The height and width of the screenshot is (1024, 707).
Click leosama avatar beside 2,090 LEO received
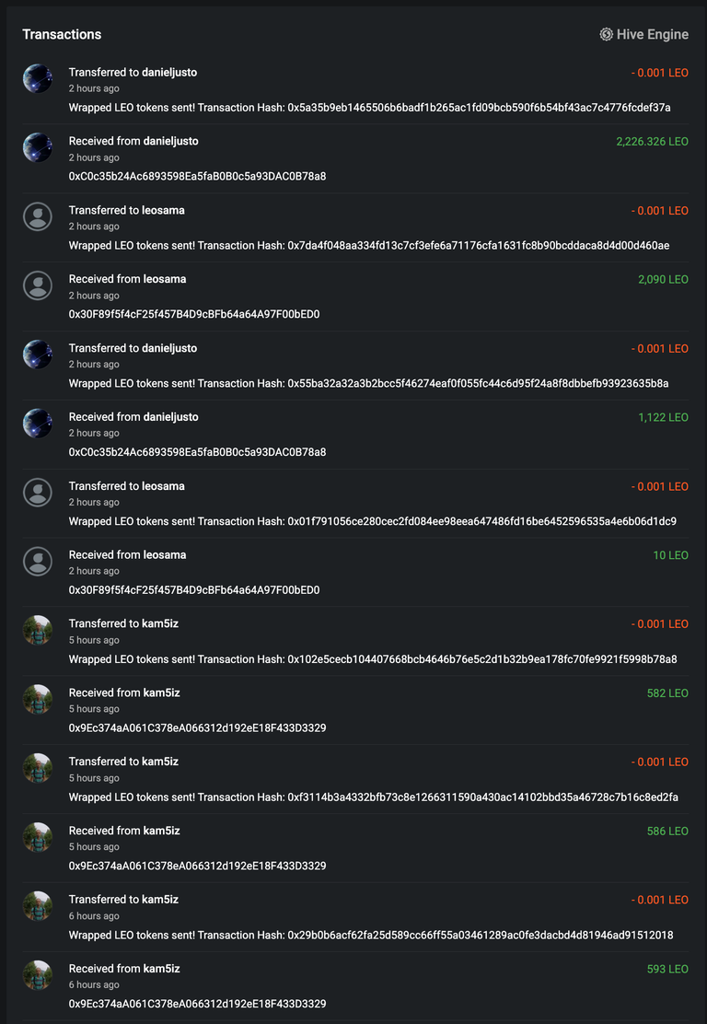click(x=38, y=285)
